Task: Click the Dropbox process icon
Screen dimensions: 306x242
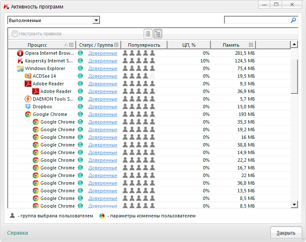Action: coord(28,107)
